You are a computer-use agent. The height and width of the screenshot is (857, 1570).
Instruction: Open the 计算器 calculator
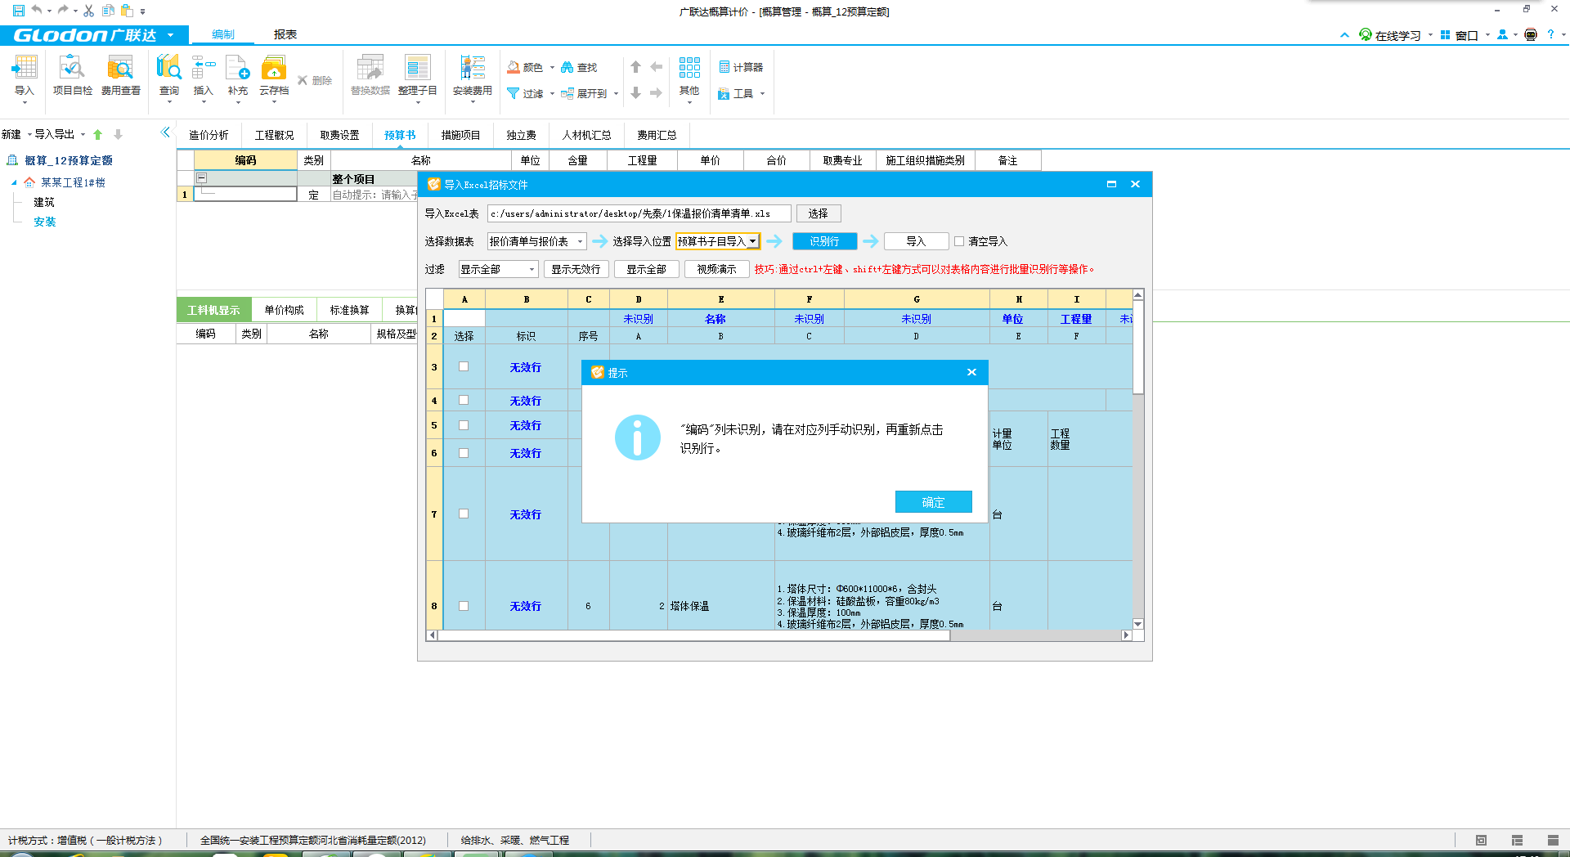click(741, 67)
